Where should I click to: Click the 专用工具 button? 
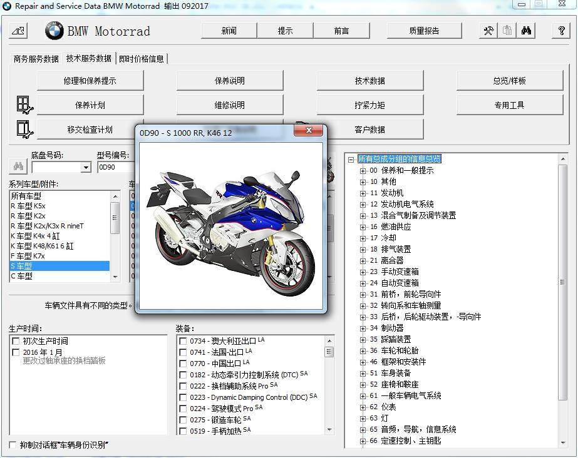pos(510,105)
